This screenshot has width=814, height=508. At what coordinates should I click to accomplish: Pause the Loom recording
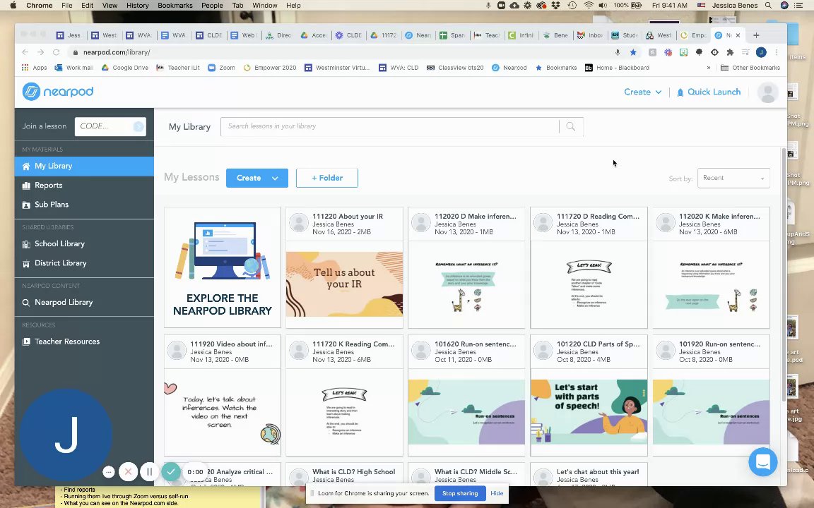150,472
